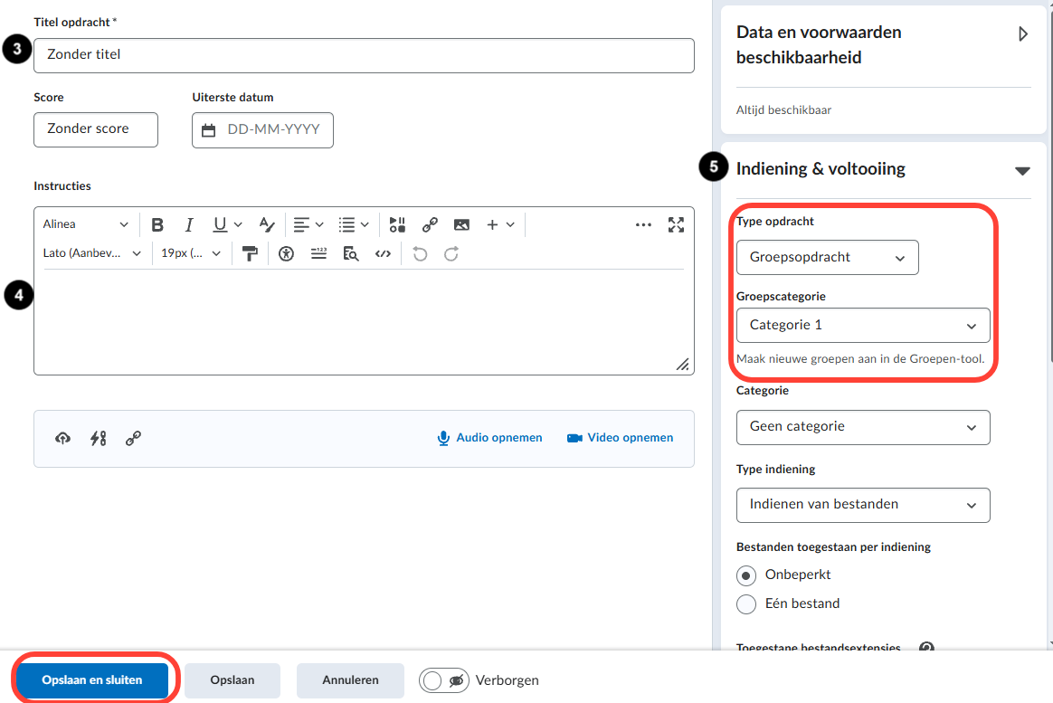
Task: Open the Groepscategorie Categorie 1 dropdown
Action: [x=863, y=325]
